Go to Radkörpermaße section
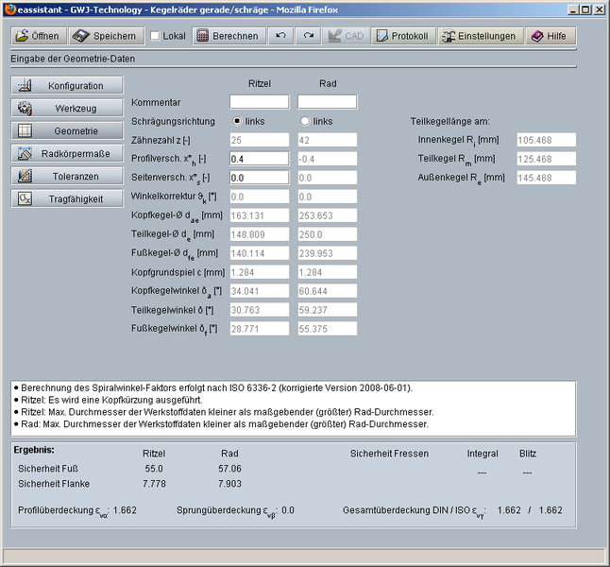610x567 pixels. click(x=67, y=153)
